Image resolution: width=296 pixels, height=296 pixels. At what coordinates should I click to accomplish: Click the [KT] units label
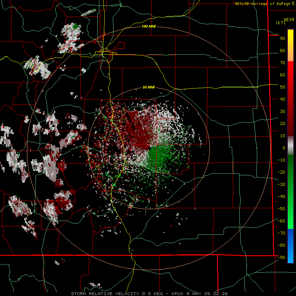click(281, 23)
